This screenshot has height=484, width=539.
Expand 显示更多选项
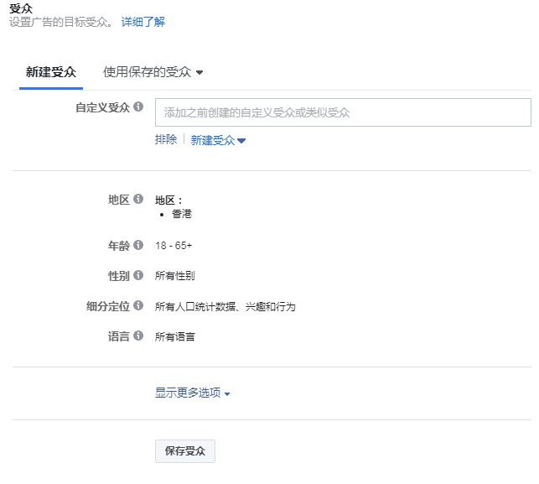192,393
